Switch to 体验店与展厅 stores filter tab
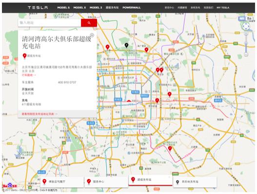The image size is (257, 194). pos(62,181)
